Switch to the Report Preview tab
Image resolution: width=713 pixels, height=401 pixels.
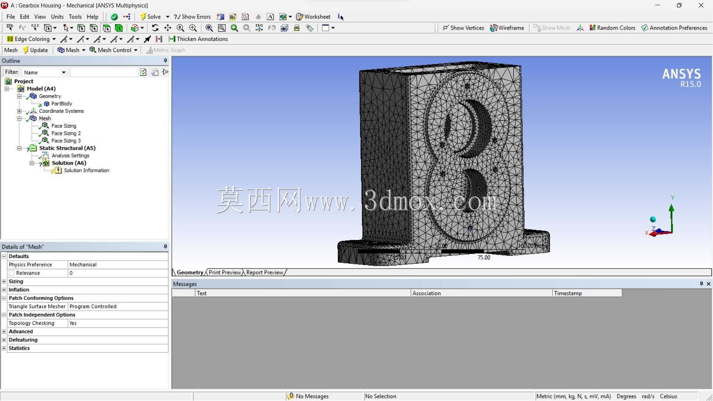(264, 273)
